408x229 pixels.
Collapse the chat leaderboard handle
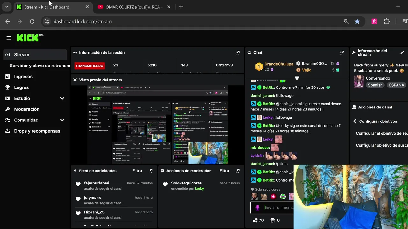pyautogui.click(x=297, y=78)
